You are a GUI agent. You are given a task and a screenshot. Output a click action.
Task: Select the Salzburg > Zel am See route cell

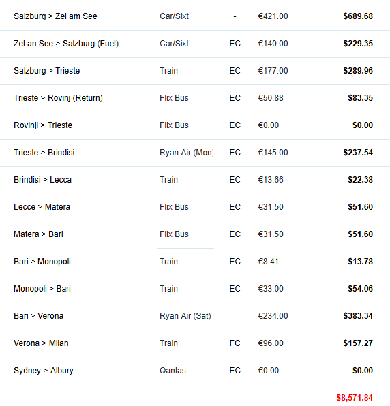(55, 16)
